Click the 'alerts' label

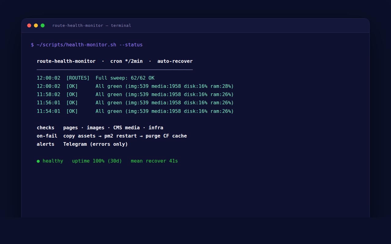tap(46, 144)
